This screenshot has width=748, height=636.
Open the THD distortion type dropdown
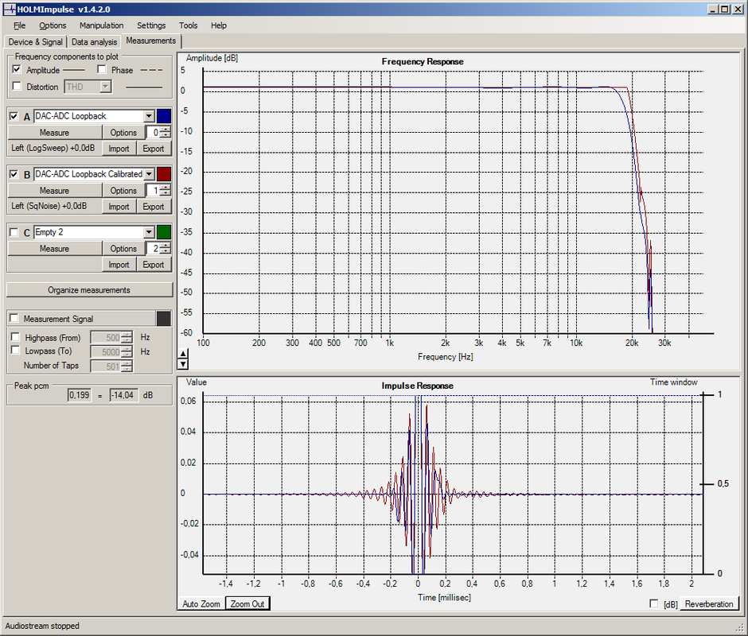pos(106,87)
